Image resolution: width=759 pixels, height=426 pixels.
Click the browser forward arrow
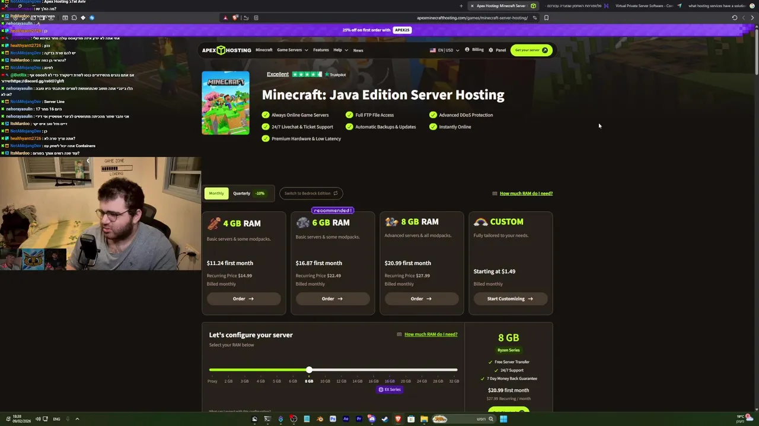click(x=752, y=18)
